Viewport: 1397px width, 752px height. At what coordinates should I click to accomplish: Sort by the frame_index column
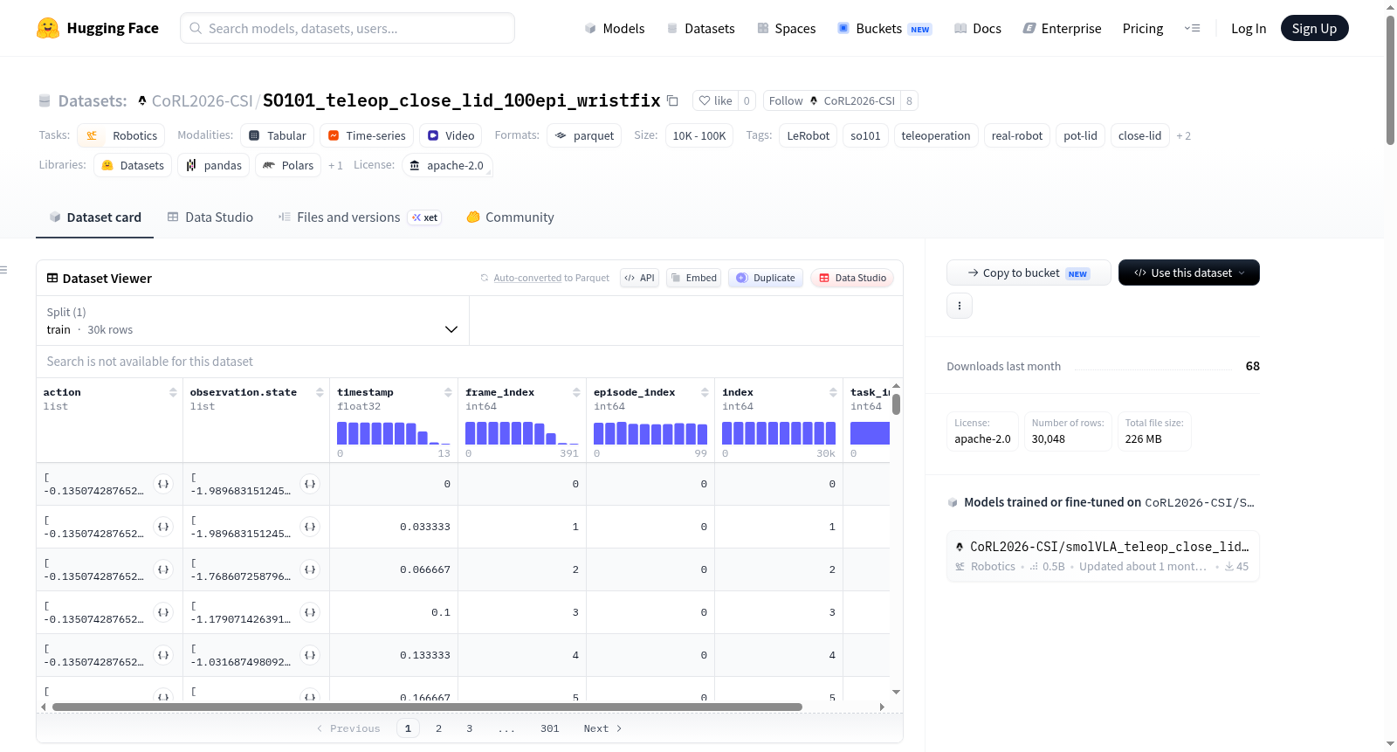click(x=576, y=392)
